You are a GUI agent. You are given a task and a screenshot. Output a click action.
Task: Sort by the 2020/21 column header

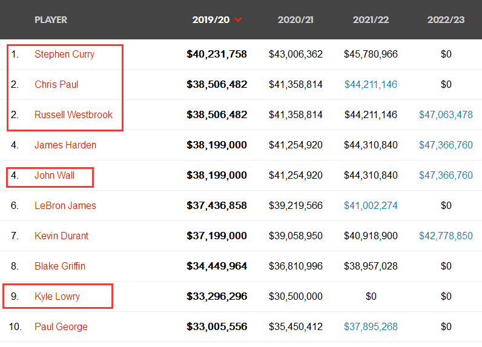[x=295, y=19]
